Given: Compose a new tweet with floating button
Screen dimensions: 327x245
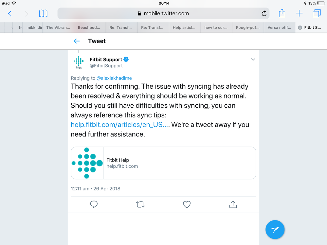Looking at the screenshot, I should (275, 230).
